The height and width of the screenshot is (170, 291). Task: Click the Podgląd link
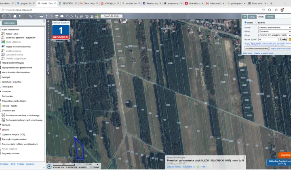21,164
